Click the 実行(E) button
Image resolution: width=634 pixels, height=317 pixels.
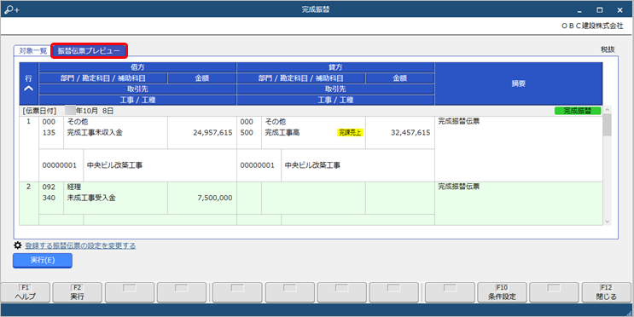(x=43, y=261)
